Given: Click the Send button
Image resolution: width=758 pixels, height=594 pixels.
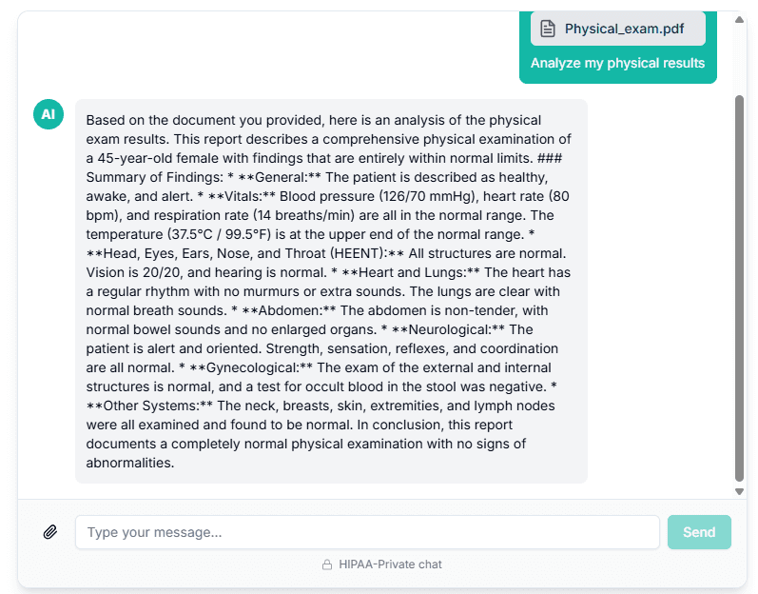Looking at the screenshot, I should pyautogui.click(x=699, y=532).
